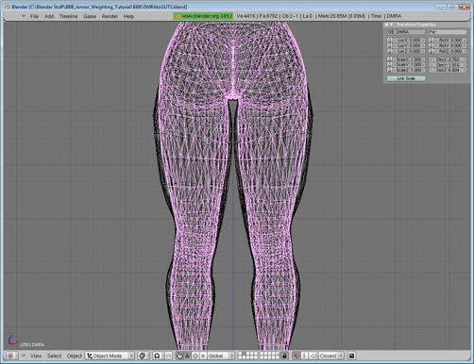
Task: Toggle the layer lock icon
Action: click(x=284, y=356)
